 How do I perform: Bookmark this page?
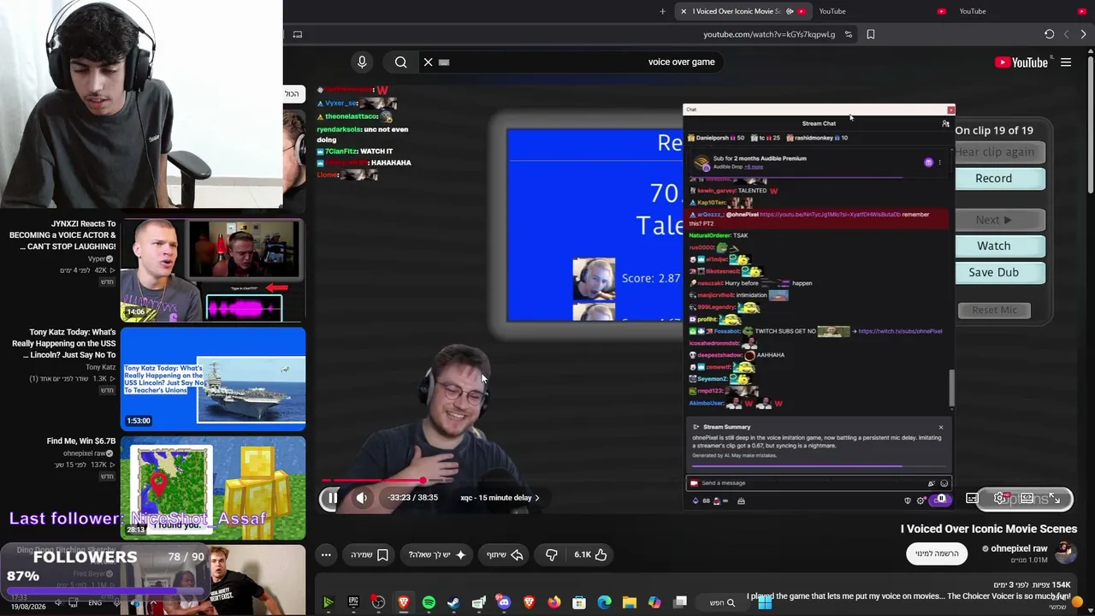[x=871, y=34]
